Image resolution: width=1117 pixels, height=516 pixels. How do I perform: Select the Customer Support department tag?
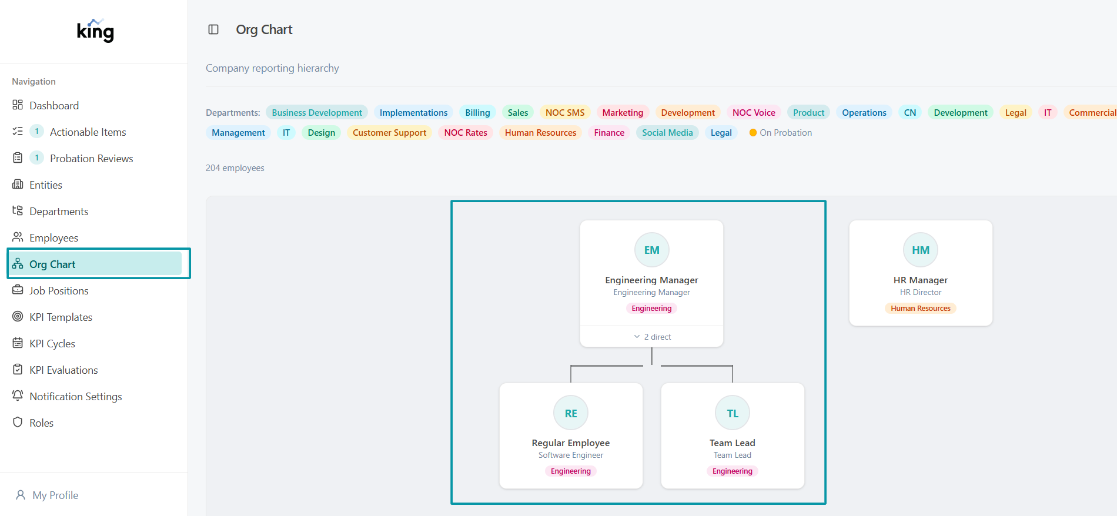(x=389, y=132)
